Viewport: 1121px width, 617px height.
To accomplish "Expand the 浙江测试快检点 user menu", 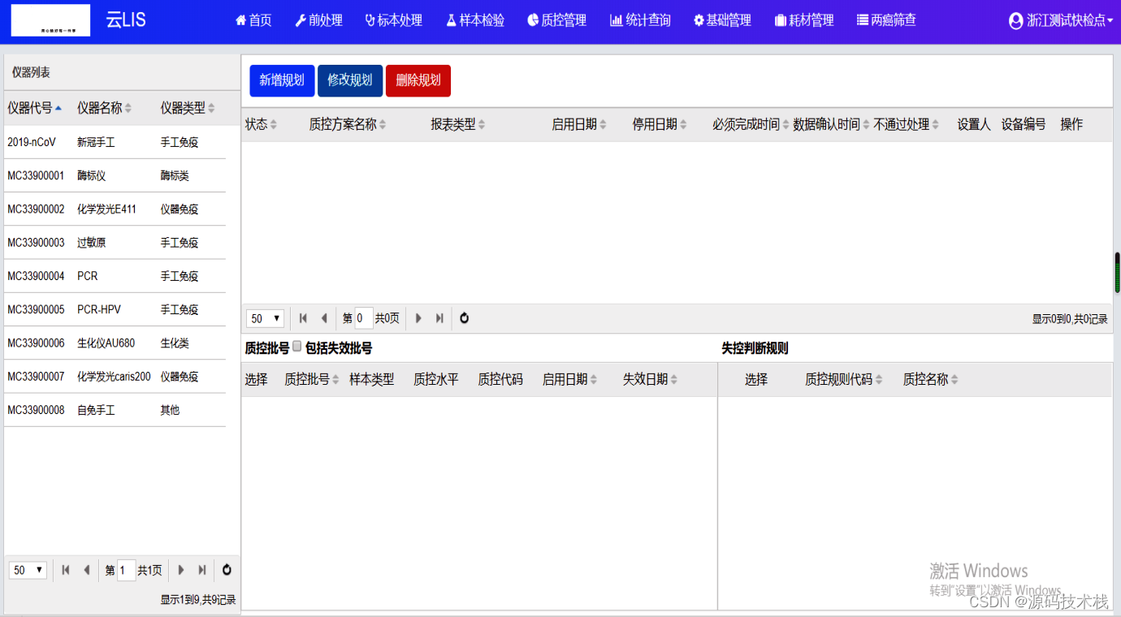I will click(1060, 20).
